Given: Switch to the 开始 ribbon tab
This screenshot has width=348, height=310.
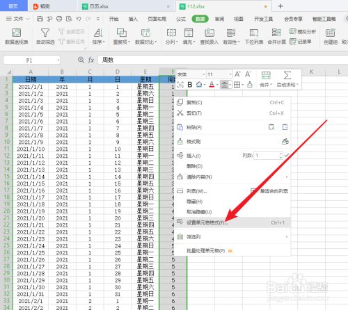Looking at the screenshot, I should (113, 19).
